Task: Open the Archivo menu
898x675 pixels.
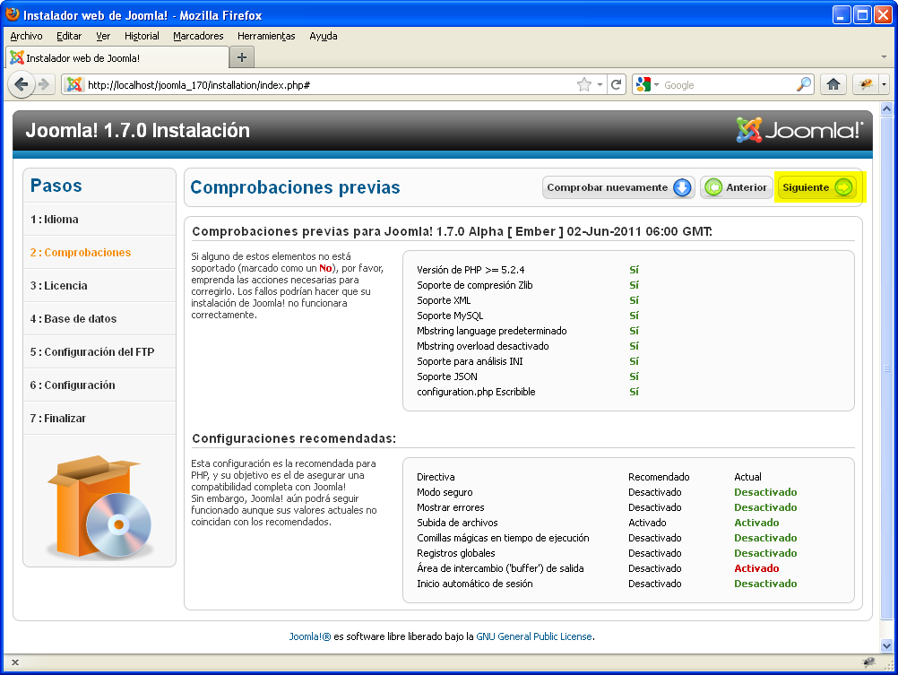Action: pyautogui.click(x=26, y=36)
